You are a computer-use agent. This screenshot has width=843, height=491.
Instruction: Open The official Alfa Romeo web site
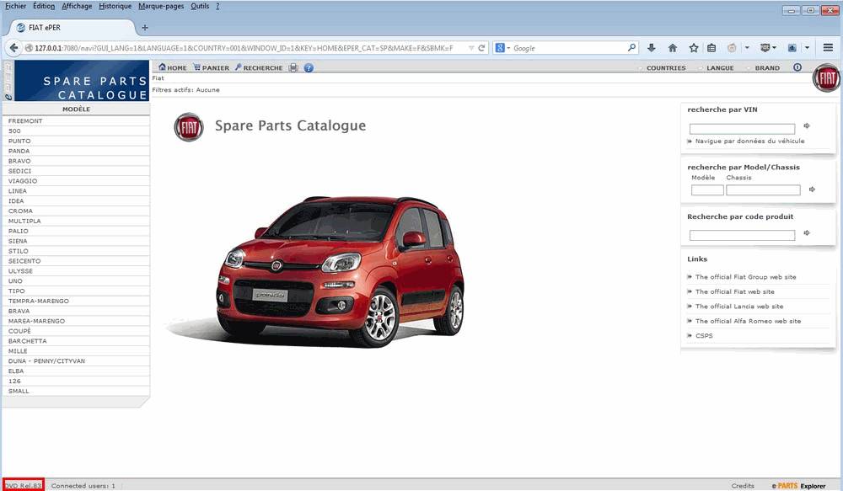click(748, 321)
